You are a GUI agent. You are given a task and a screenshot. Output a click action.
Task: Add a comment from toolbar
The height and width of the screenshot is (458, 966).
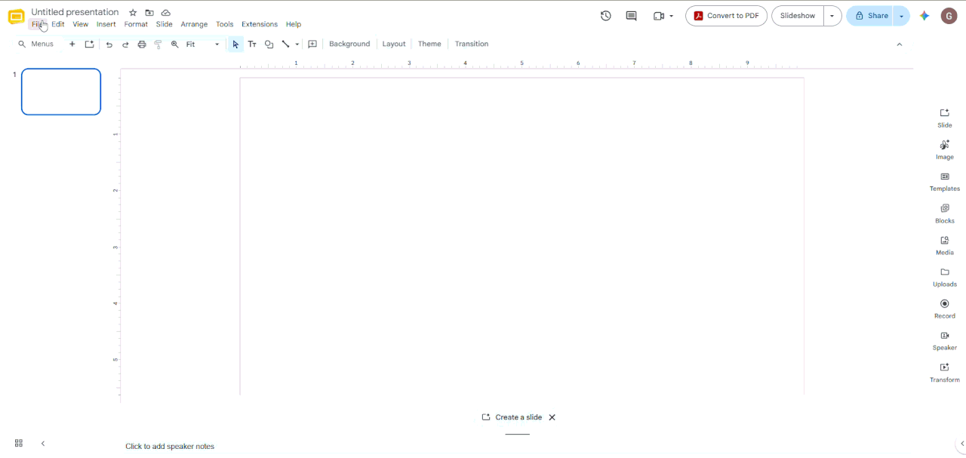(x=312, y=45)
